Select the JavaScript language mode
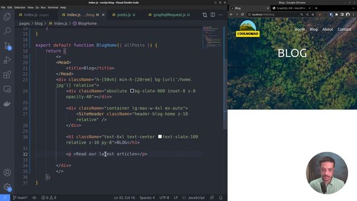The image size is (357, 201). point(194,198)
